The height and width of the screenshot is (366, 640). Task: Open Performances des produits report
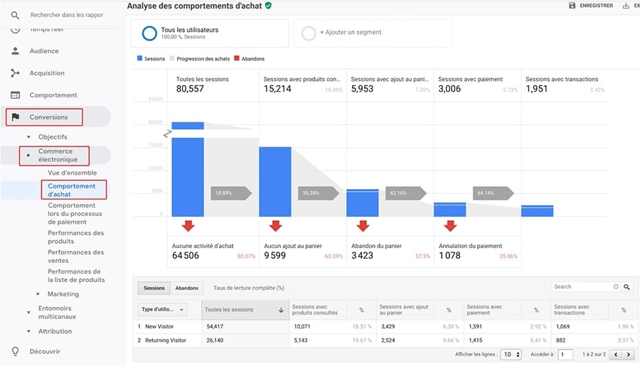tap(76, 237)
